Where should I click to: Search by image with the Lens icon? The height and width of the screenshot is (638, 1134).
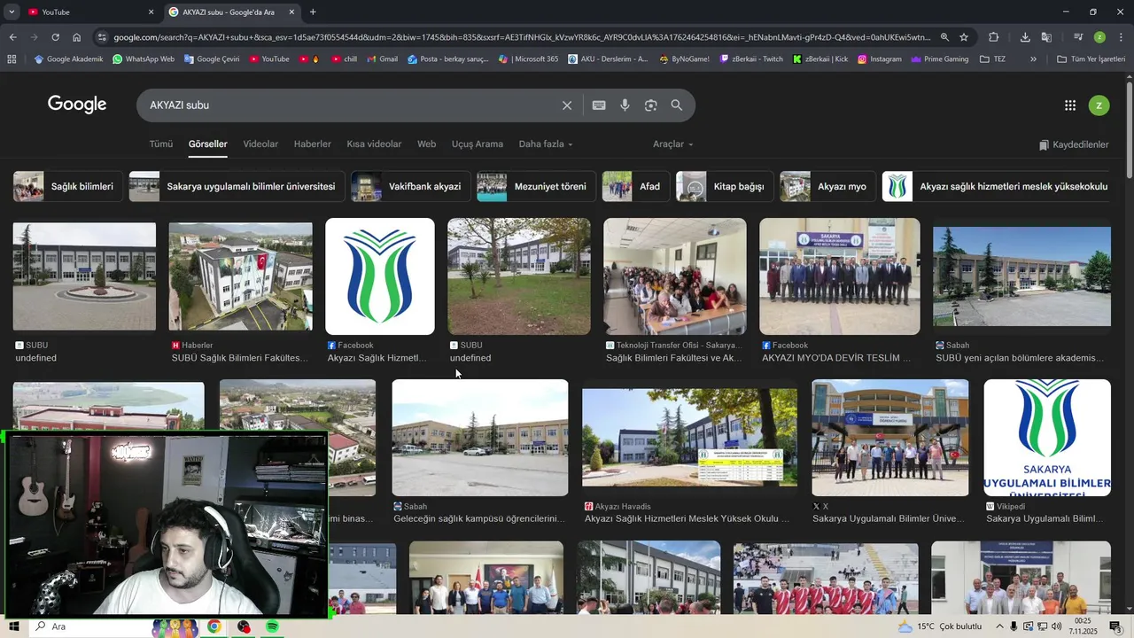(x=650, y=105)
